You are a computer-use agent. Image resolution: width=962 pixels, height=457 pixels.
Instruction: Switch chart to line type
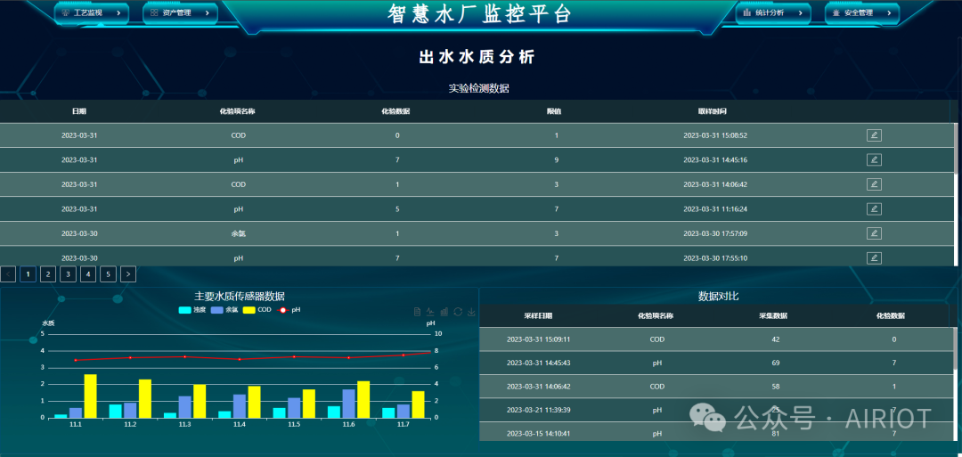coord(431,312)
